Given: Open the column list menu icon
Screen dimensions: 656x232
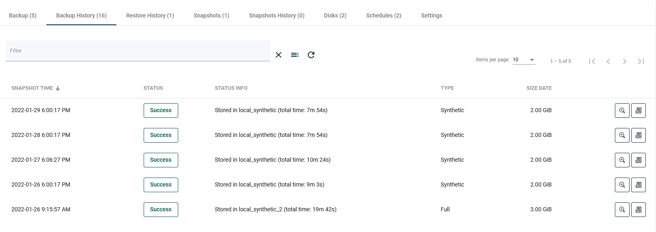Looking at the screenshot, I should pyautogui.click(x=295, y=55).
